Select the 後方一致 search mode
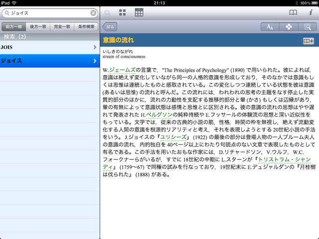Viewport: 319px width, 239px height. [x=38, y=26]
